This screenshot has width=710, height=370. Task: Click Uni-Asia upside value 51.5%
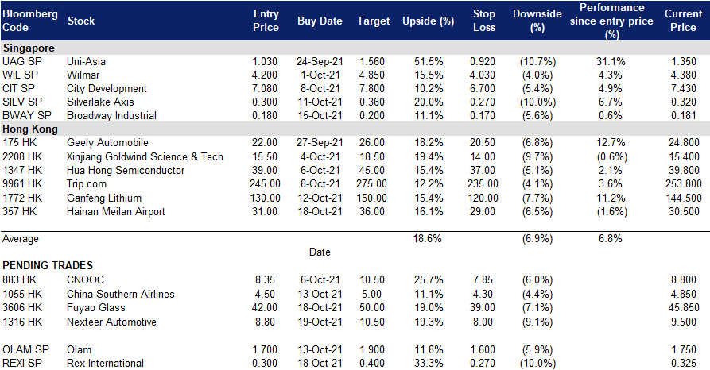[x=429, y=61]
